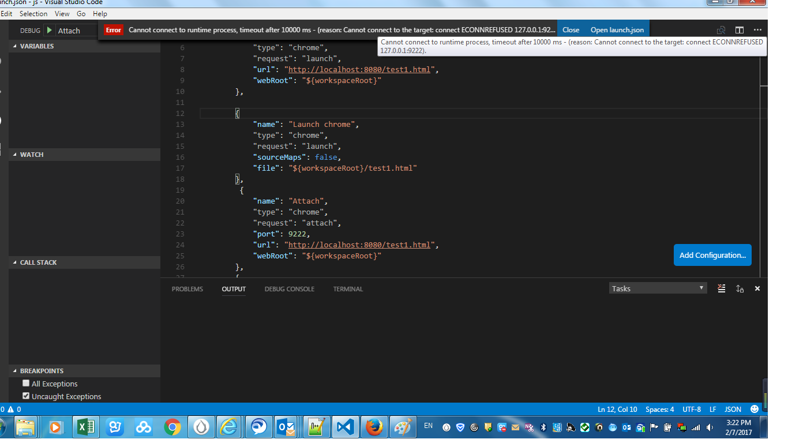Image resolution: width=788 pixels, height=443 pixels.
Task: Open the water-drop app icon on the taskbar
Action: [201, 427]
